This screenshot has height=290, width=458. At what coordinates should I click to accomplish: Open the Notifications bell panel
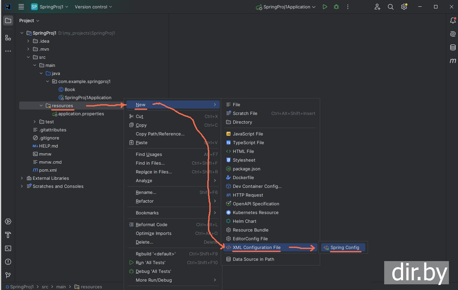click(453, 20)
